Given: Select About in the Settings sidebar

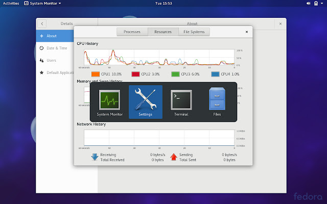Looking at the screenshot, I should 55,36.
